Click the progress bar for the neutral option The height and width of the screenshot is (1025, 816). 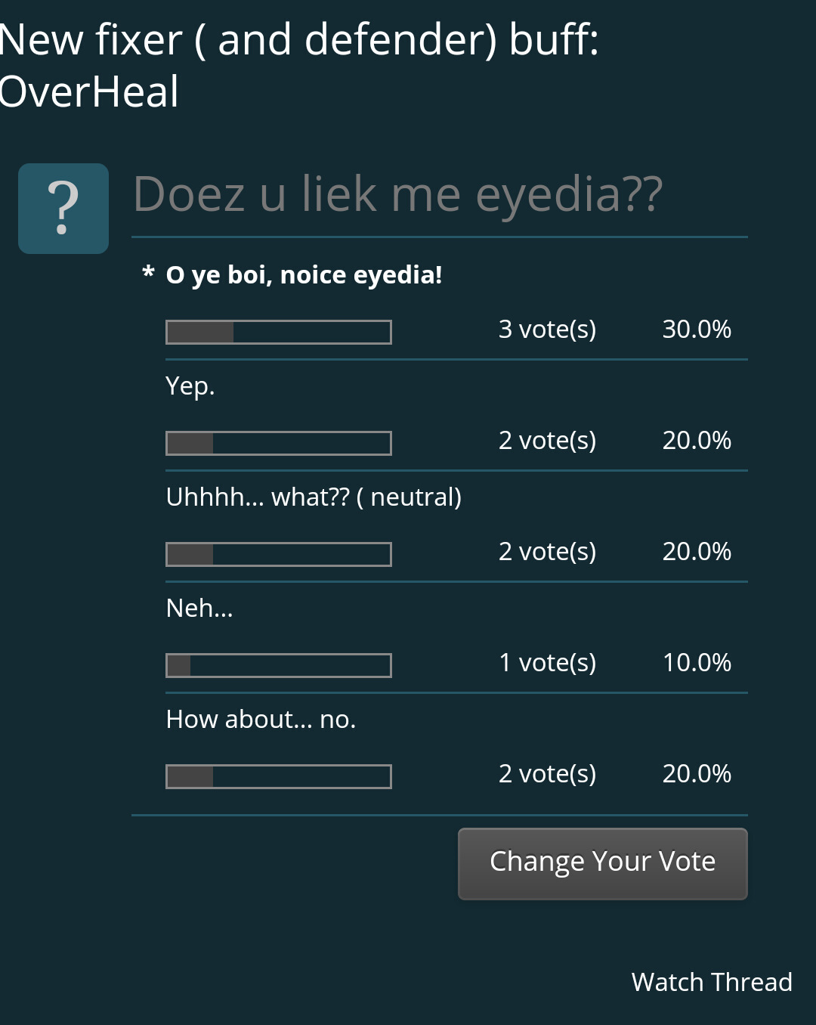279,554
